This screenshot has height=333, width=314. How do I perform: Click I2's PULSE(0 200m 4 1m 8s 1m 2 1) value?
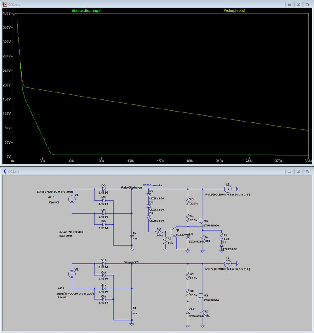(x=227, y=269)
